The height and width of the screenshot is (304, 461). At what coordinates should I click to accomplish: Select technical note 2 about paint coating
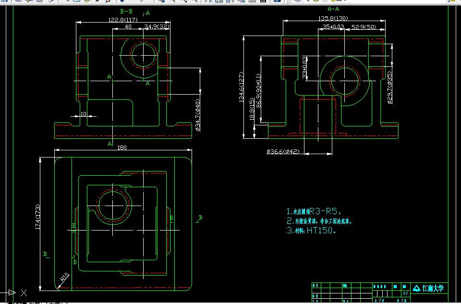(319, 221)
